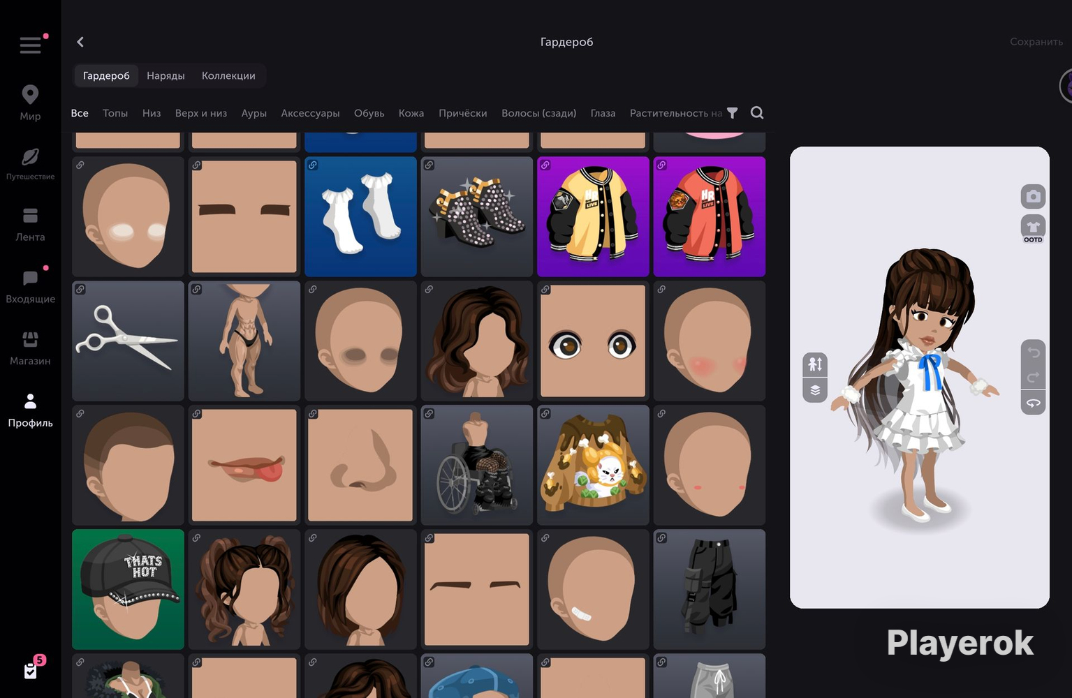Switch to the Наряды tab
Viewport: 1072px width, 698px height.
click(166, 75)
